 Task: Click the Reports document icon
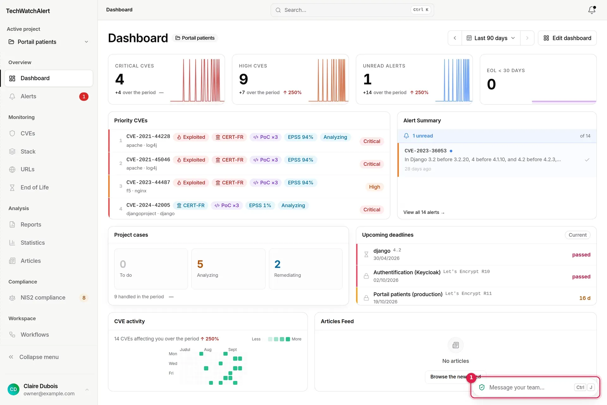[x=12, y=225]
